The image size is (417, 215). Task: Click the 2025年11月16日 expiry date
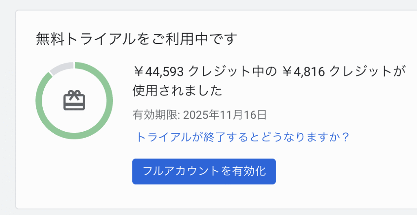pos(225,115)
